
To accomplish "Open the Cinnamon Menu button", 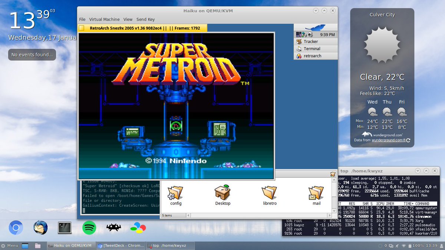I will [x=10, y=246].
